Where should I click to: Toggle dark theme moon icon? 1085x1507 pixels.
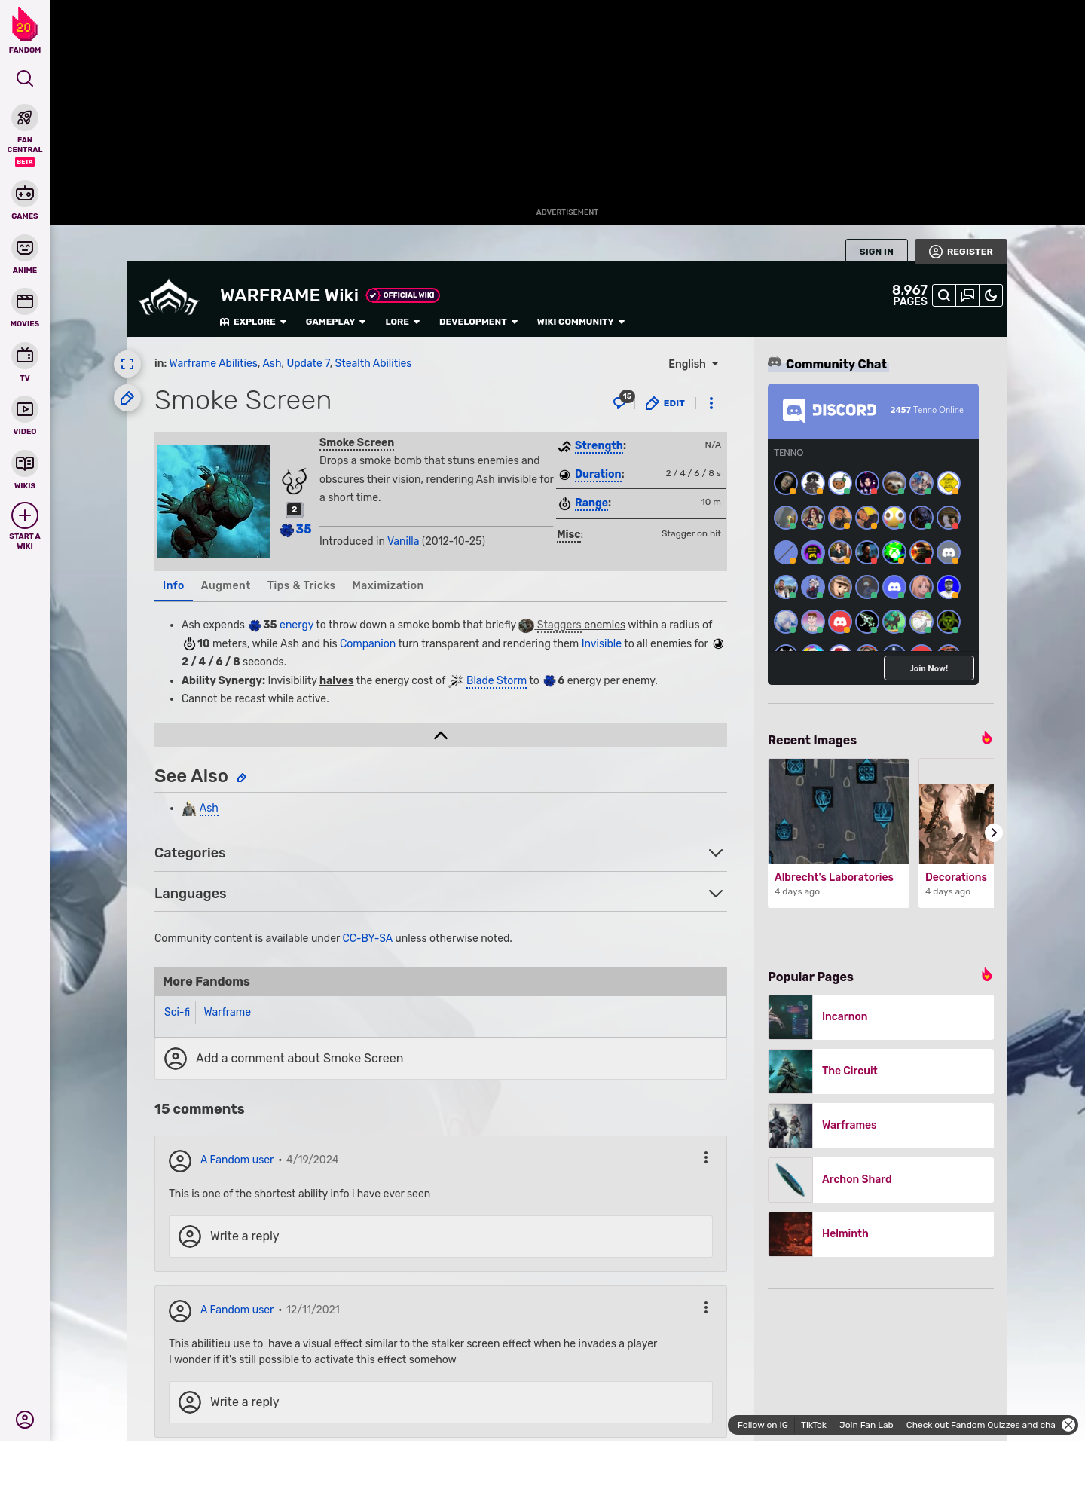point(991,295)
